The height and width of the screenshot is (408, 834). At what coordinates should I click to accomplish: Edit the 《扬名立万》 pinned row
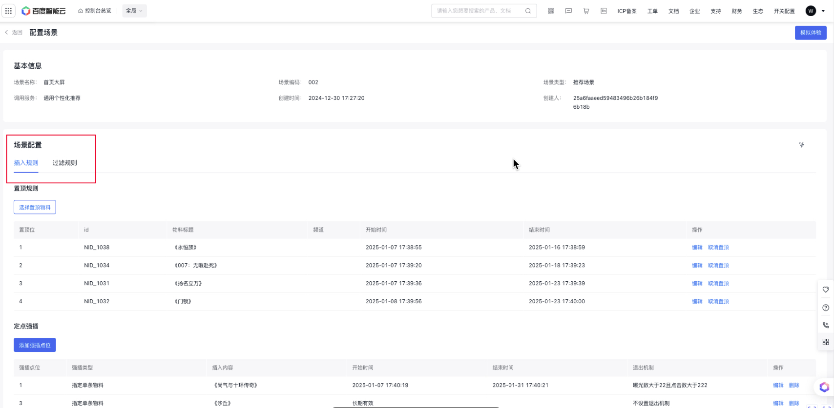point(697,283)
